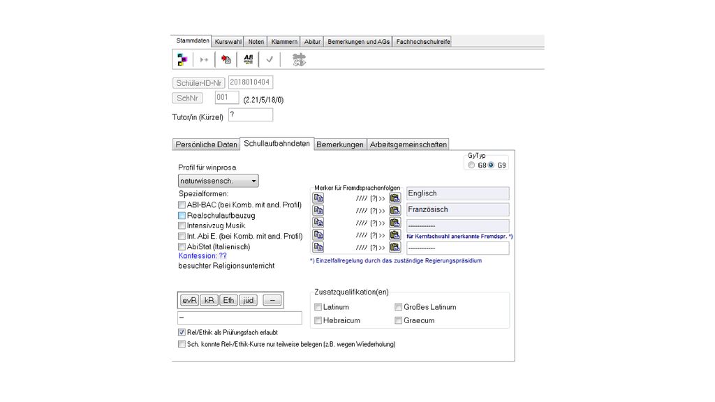This screenshot has width=715, height=402.
Task: Check the Hebraicum checkbox
Action: click(x=318, y=320)
